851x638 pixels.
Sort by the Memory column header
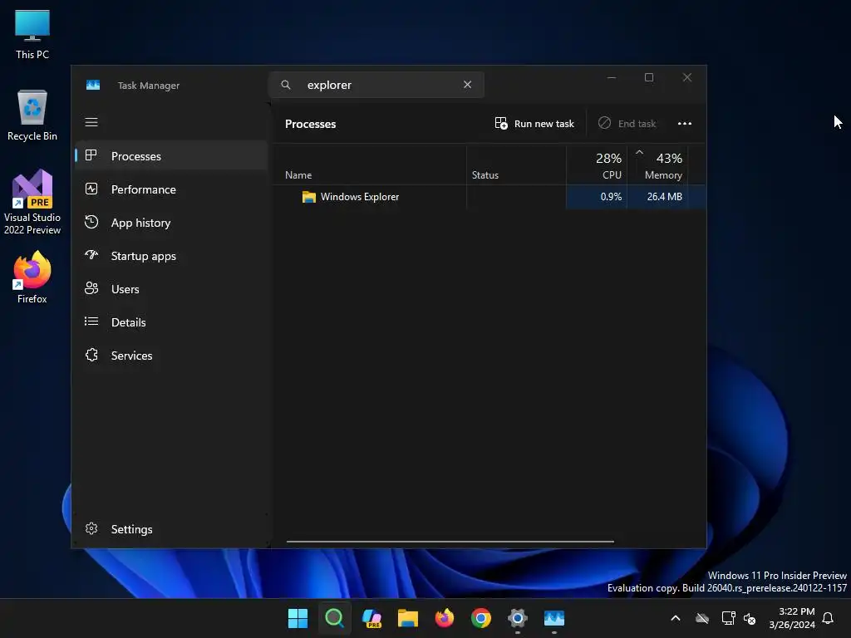click(x=658, y=165)
